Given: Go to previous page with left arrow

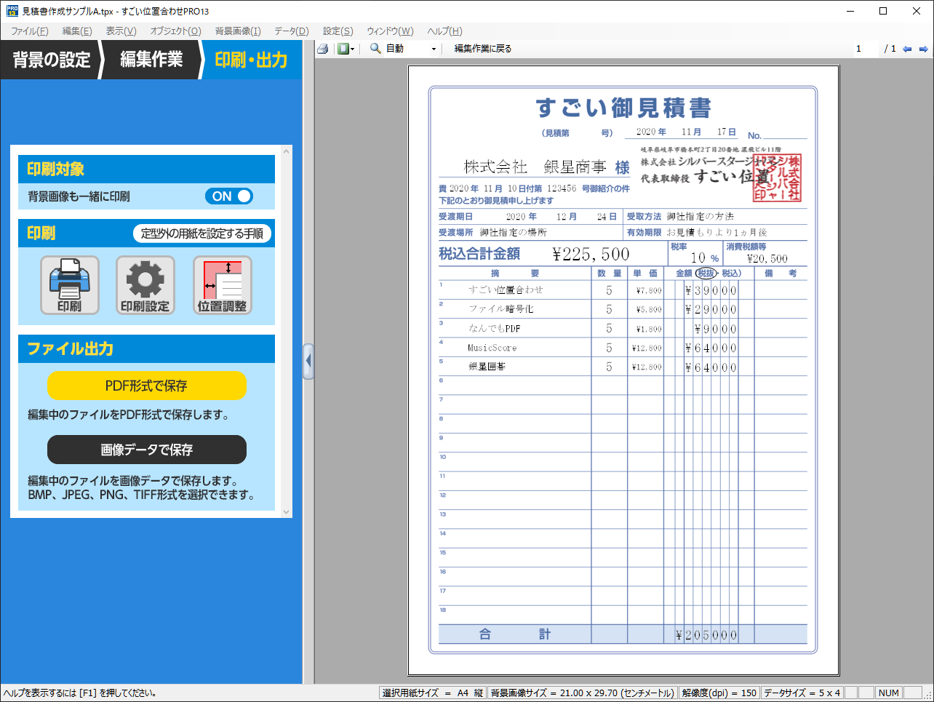Looking at the screenshot, I should pyautogui.click(x=907, y=49).
